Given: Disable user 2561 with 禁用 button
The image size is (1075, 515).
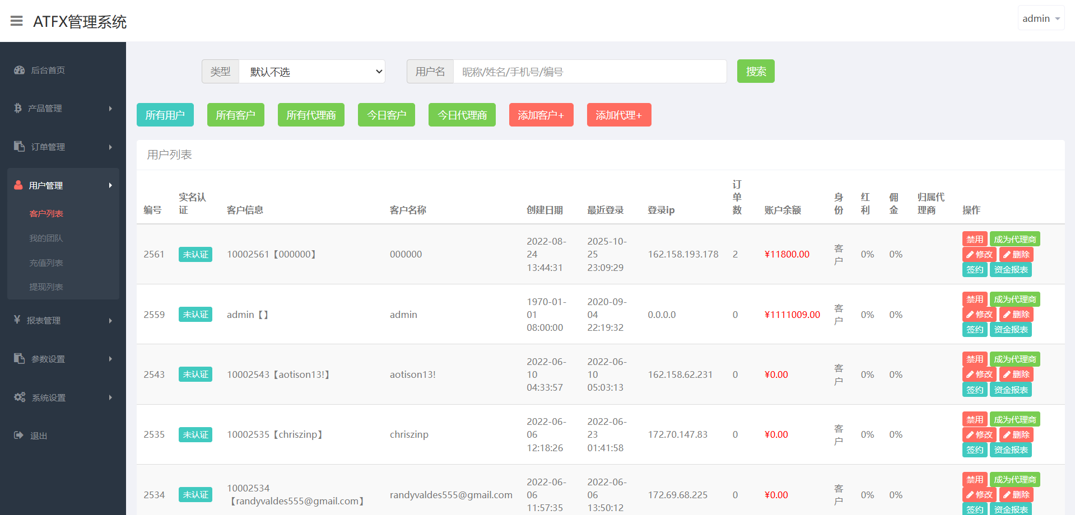Looking at the screenshot, I should tap(974, 239).
